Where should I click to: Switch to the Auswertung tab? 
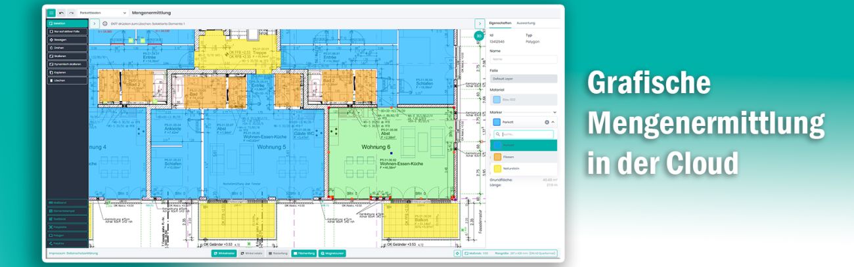tap(526, 23)
